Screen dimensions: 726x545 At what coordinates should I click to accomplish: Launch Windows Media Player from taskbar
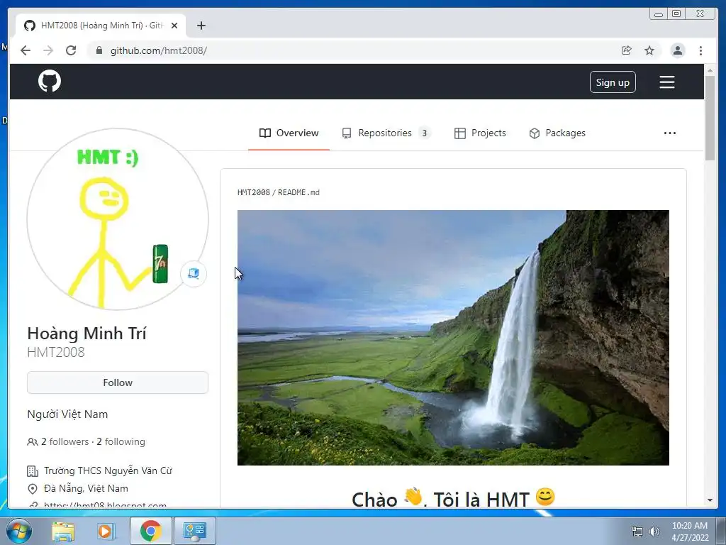pyautogui.click(x=105, y=531)
